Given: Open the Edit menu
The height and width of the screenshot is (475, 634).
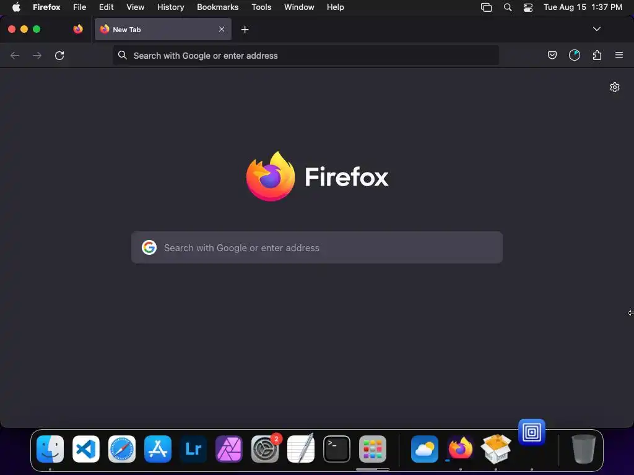Looking at the screenshot, I should (x=106, y=7).
